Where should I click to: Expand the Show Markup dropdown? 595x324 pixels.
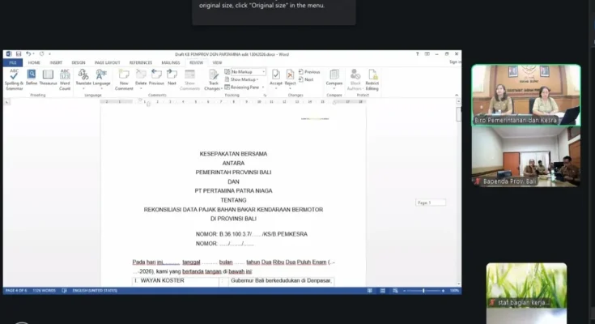(246, 79)
